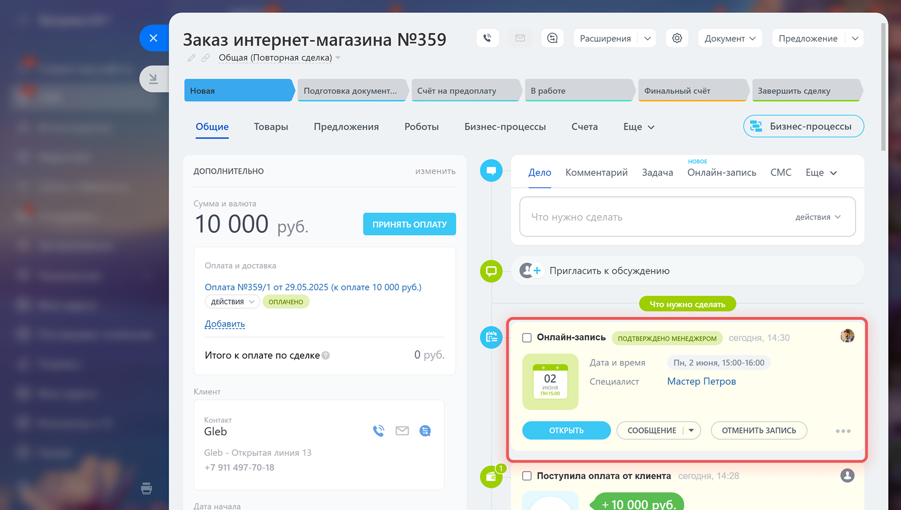The width and height of the screenshot is (901, 510).
Task: Open Мастер Петров specialist link
Action: click(x=701, y=381)
